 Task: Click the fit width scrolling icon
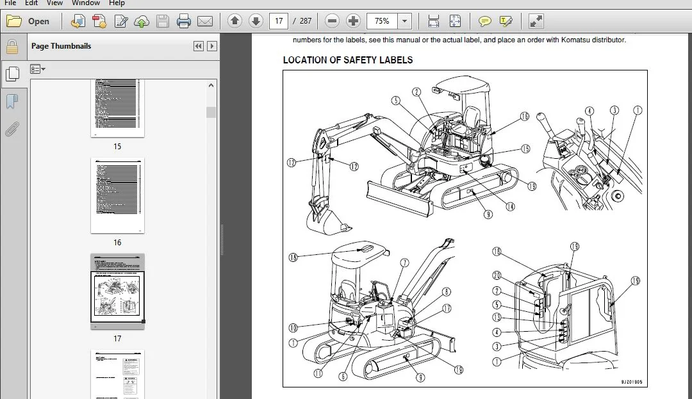[433, 20]
